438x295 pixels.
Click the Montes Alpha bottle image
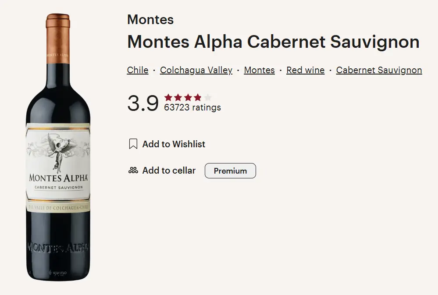point(58,147)
